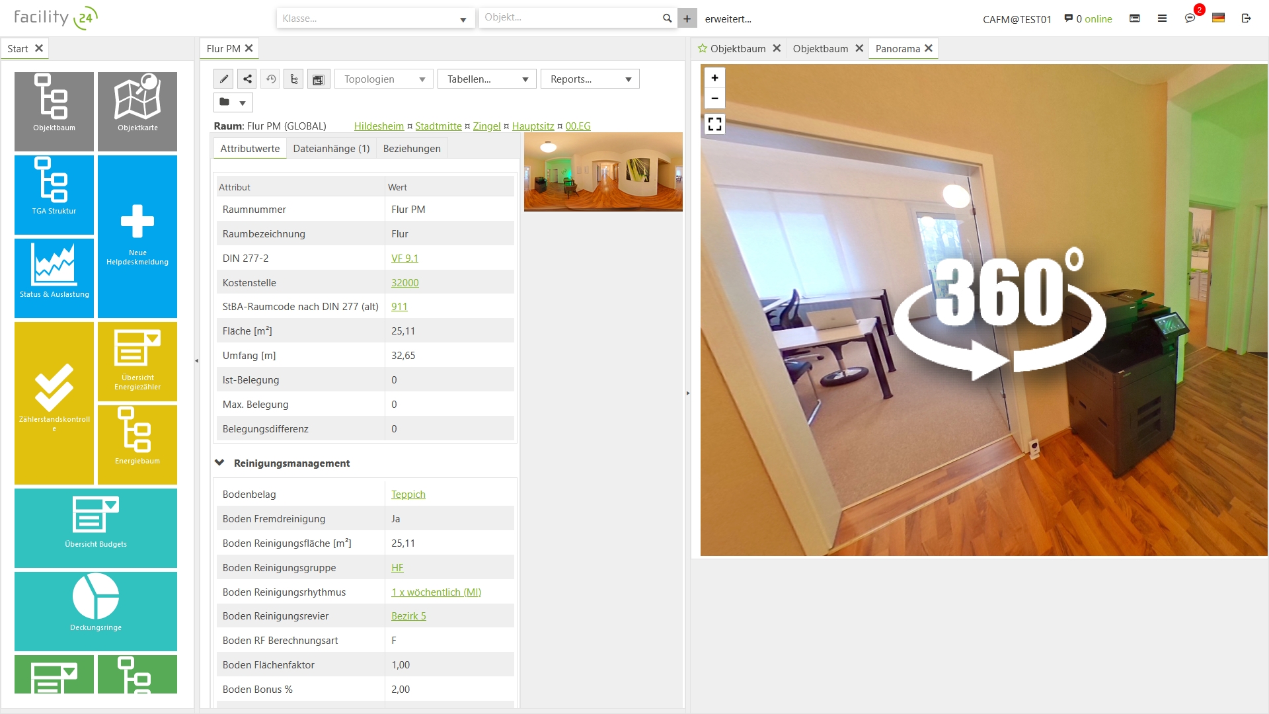The image size is (1269, 714).
Task: Collapse the Reinigungsmanagement section
Action: 219,463
